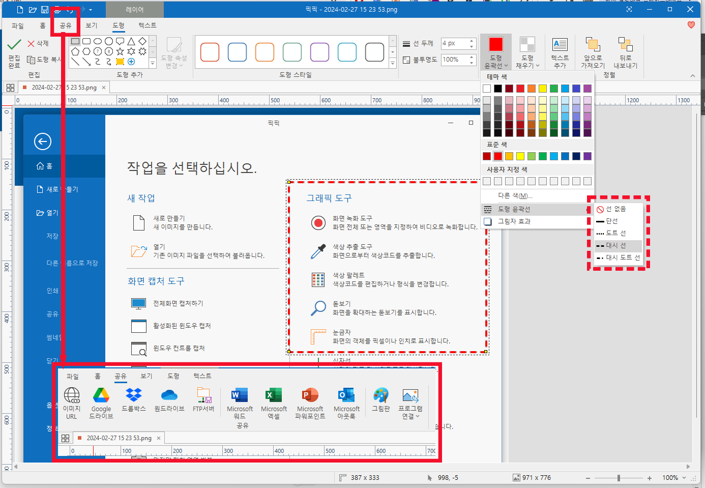705x488 pixels.
Task: Choose 도트 선 dotted line option
Action: tap(618, 233)
